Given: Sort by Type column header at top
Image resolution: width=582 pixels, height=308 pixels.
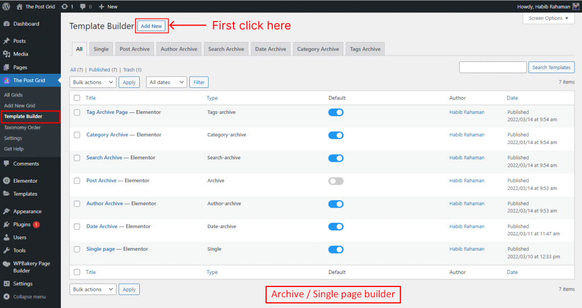Looking at the screenshot, I should point(212,98).
